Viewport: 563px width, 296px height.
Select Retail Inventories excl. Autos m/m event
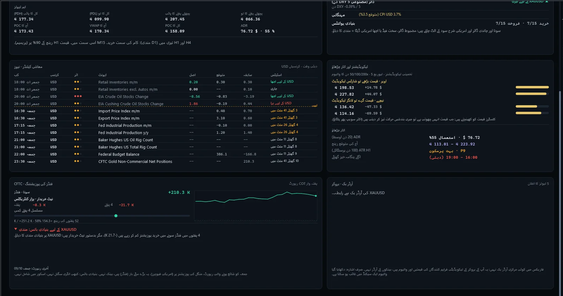click(128, 90)
